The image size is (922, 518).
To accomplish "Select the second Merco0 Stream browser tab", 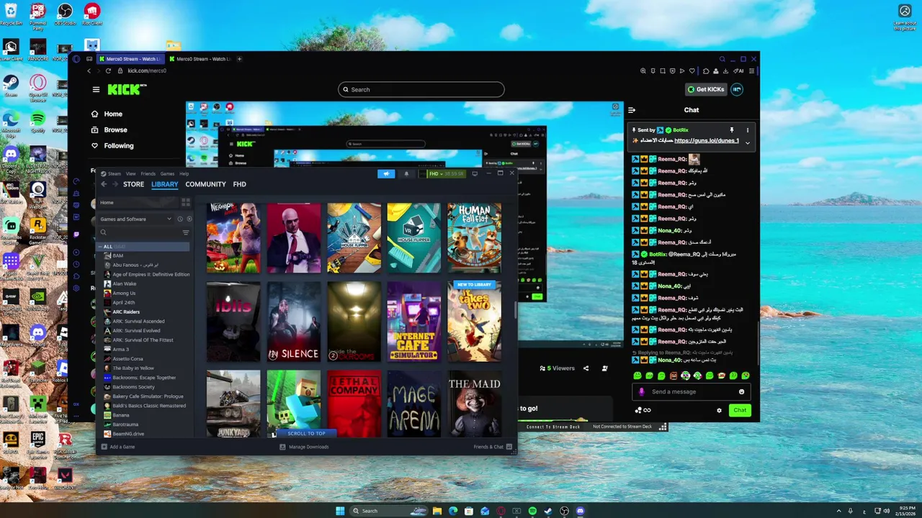I will pyautogui.click(x=200, y=59).
